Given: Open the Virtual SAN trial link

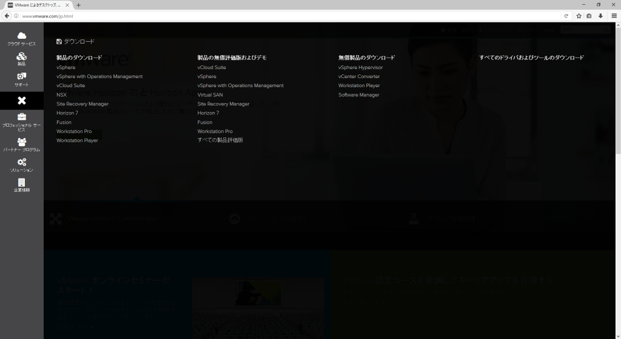Looking at the screenshot, I should (x=210, y=95).
